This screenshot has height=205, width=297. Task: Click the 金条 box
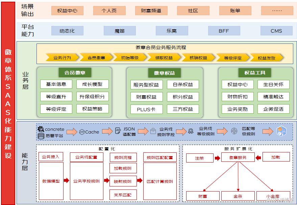(238, 196)
